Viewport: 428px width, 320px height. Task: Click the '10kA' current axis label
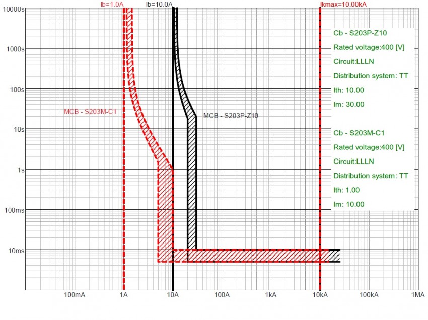tap(320, 295)
